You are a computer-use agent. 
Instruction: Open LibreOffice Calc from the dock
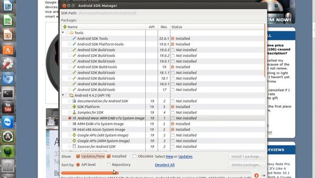(x=8, y=20)
